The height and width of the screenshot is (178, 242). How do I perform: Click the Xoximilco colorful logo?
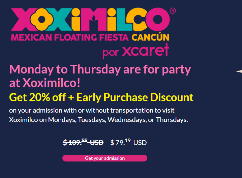pos(90,20)
